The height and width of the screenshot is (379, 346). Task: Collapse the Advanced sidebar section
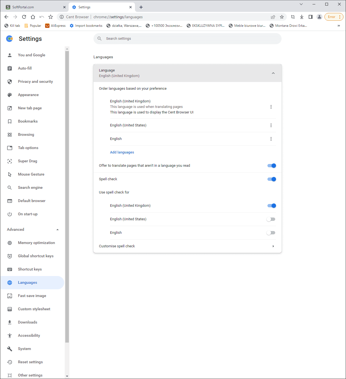[x=58, y=230]
